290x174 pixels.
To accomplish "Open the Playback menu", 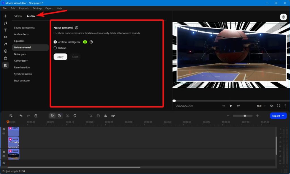I will click(24, 8).
